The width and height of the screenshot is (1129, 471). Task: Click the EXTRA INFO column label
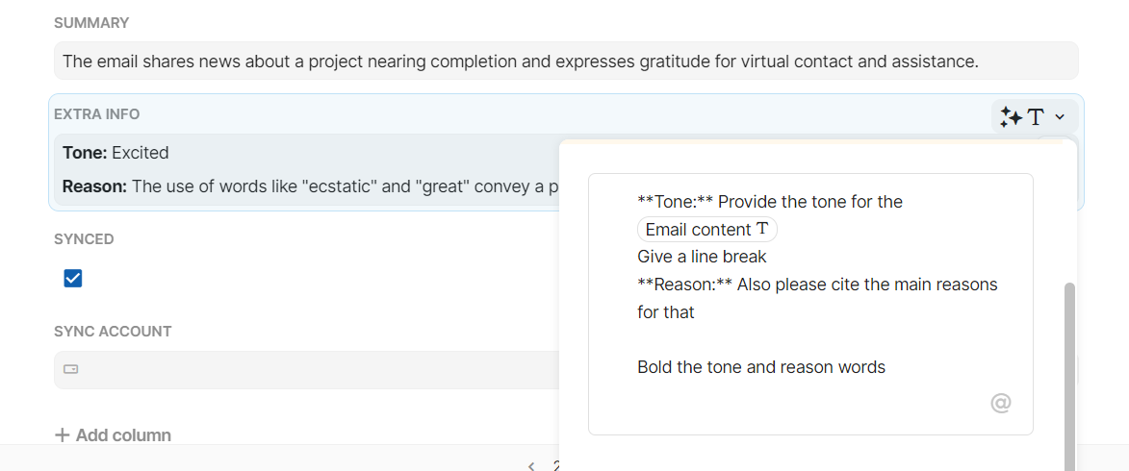tap(96, 114)
